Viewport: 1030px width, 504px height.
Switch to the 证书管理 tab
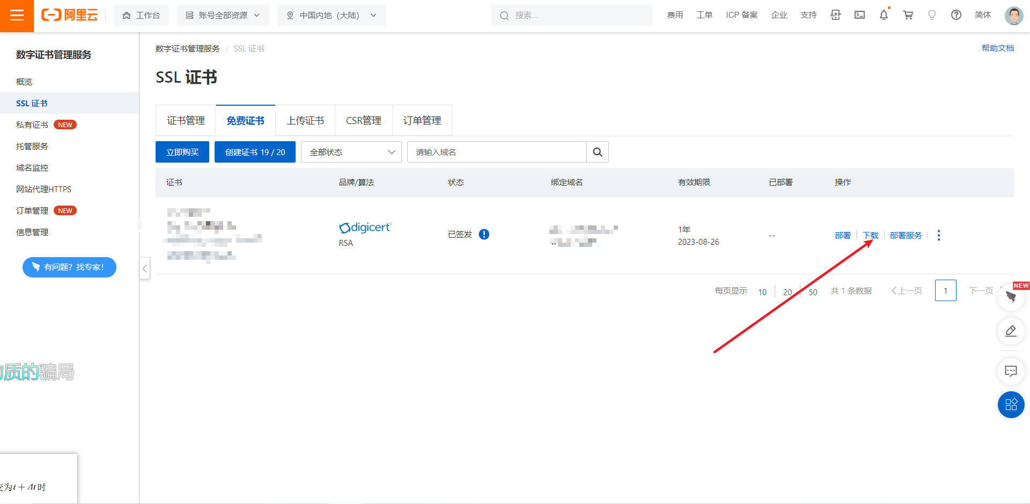click(x=186, y=121)
